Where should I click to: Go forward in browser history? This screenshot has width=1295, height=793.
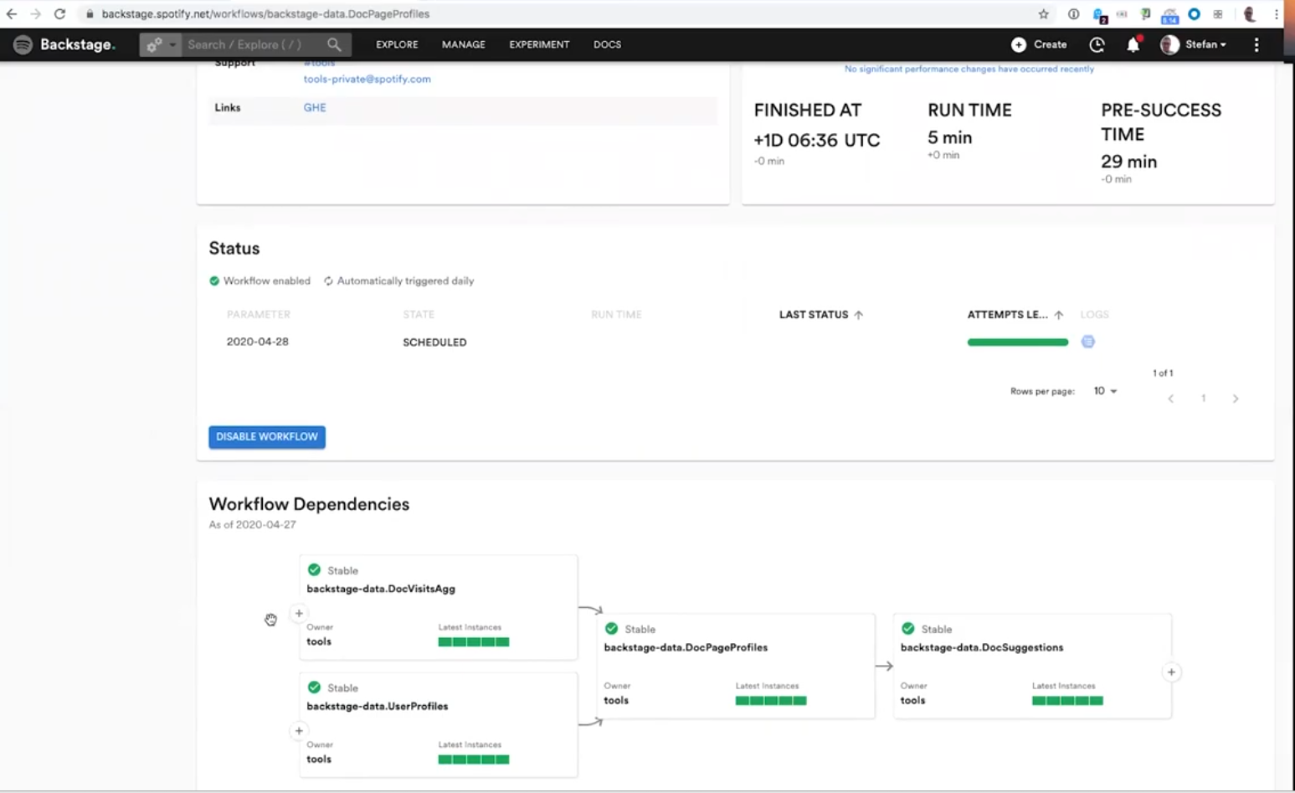coord(35,13)
